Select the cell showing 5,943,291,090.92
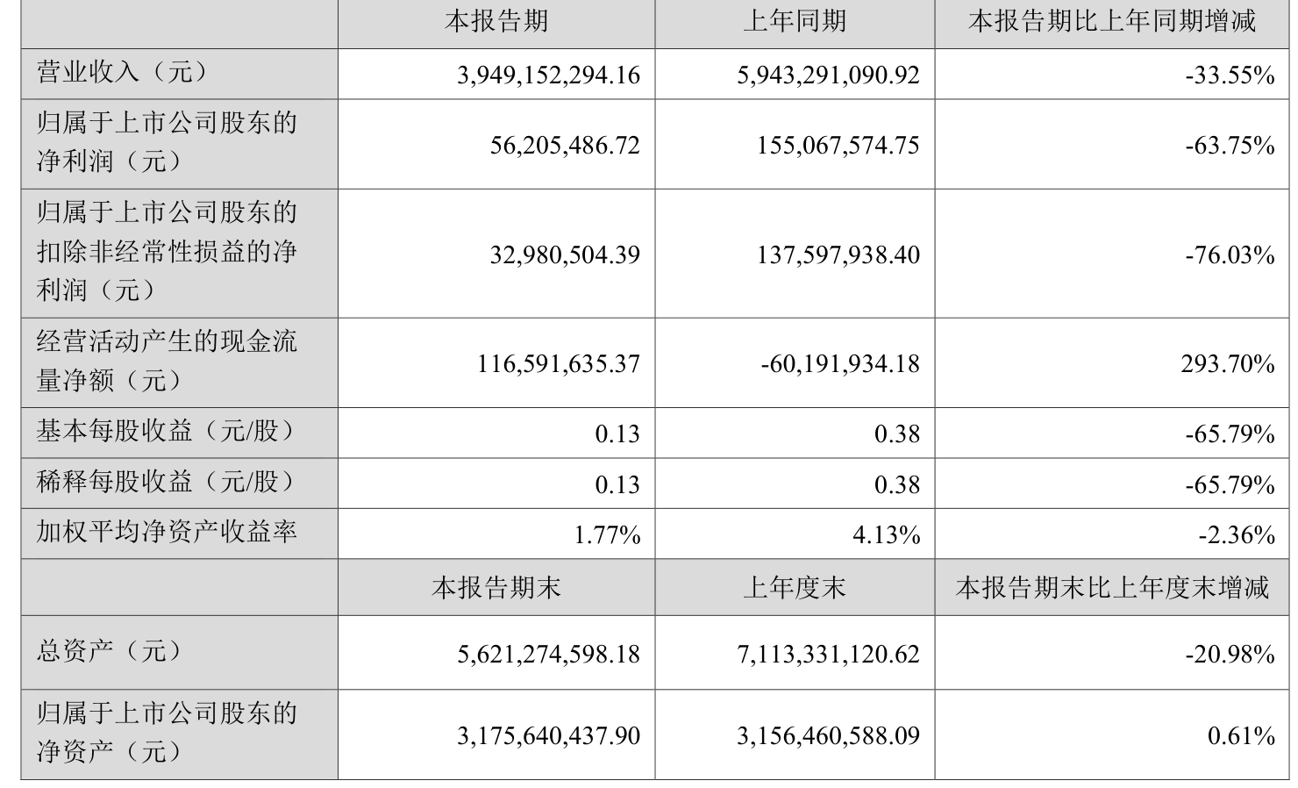This screenshot has height=788, width=1298. click(x=829, y=75)
